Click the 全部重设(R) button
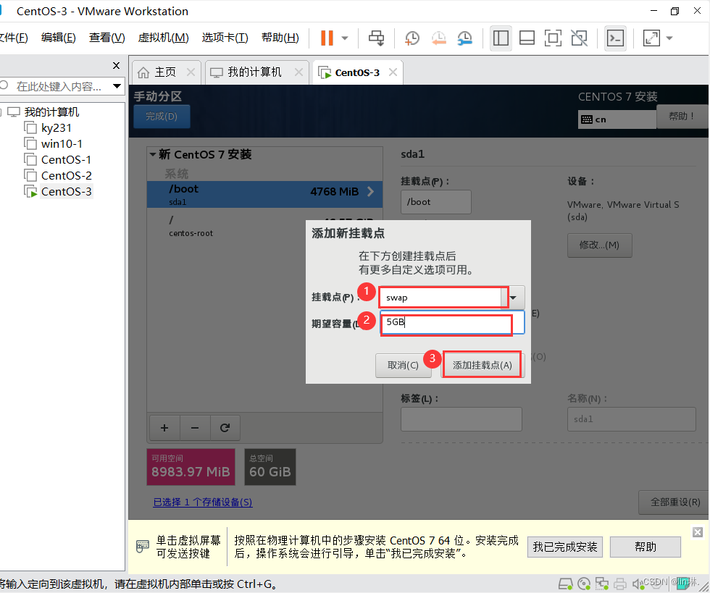Image resolution: width=710 pixels, height=593 pixels. coord(674,502)
